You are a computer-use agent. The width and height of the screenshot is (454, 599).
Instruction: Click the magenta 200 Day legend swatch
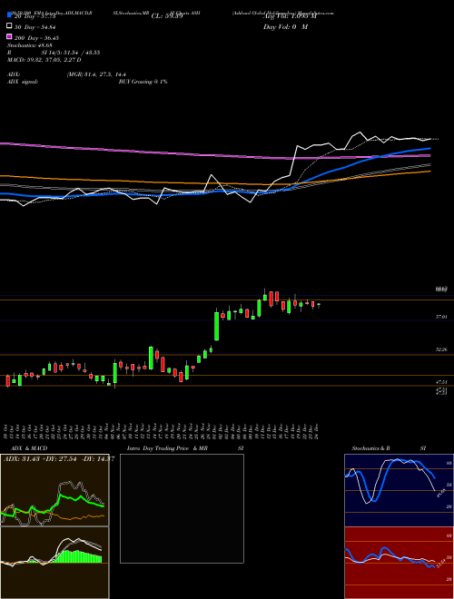point(9,37)
